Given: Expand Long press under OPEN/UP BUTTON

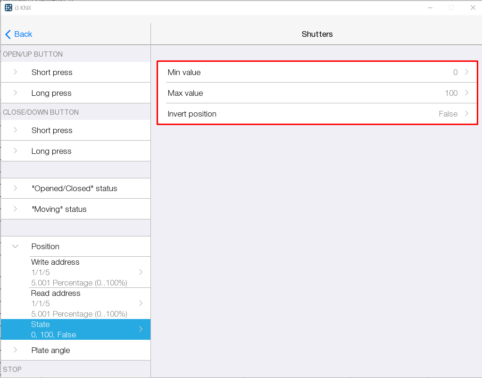Looking at the screenshot, I should point(51,93).
